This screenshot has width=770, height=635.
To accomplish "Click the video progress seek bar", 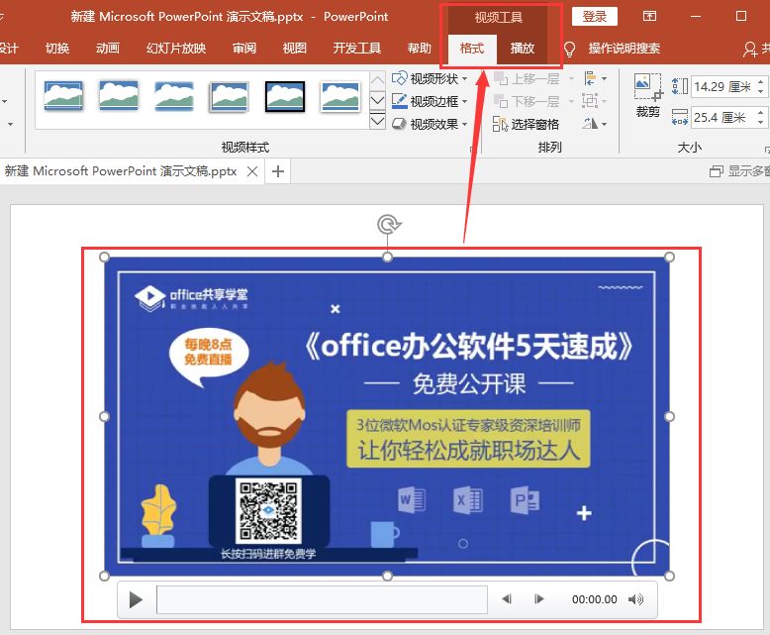I will coord(322,599).
